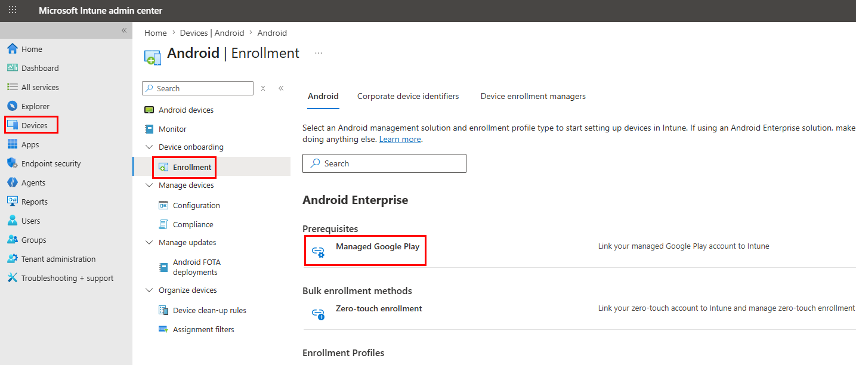Image resolution: width=856 pixels, height=365 pixels.
Task: Click the Prerequisites heading
Action: coord(330,228)
